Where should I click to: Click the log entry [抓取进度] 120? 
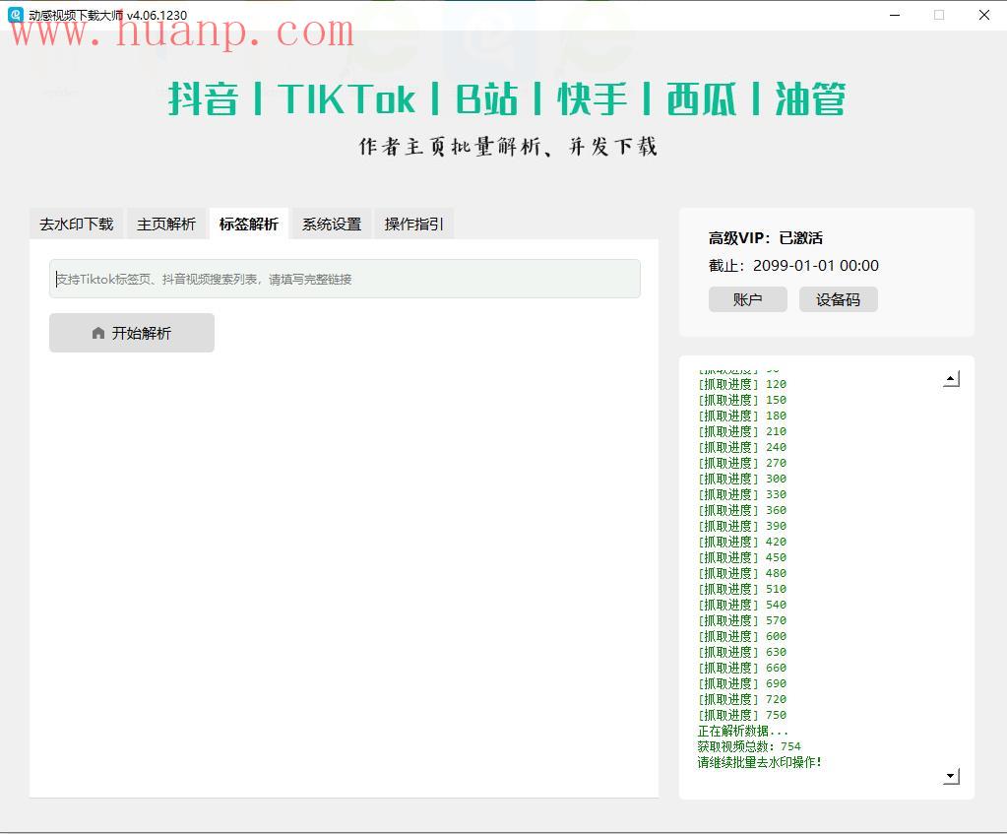coord(742,384)
